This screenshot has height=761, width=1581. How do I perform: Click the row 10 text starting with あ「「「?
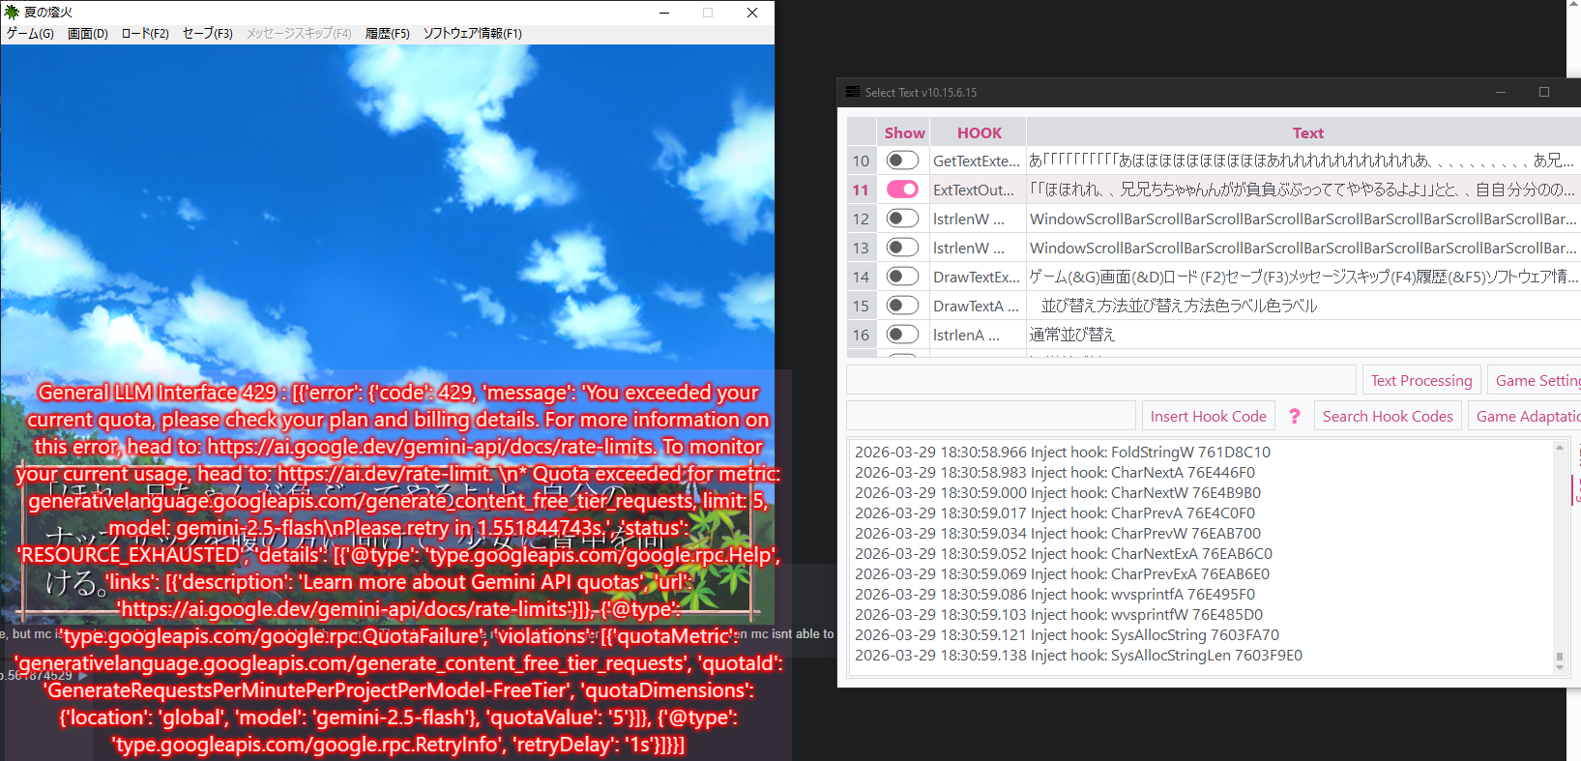tap(1303, 161)
